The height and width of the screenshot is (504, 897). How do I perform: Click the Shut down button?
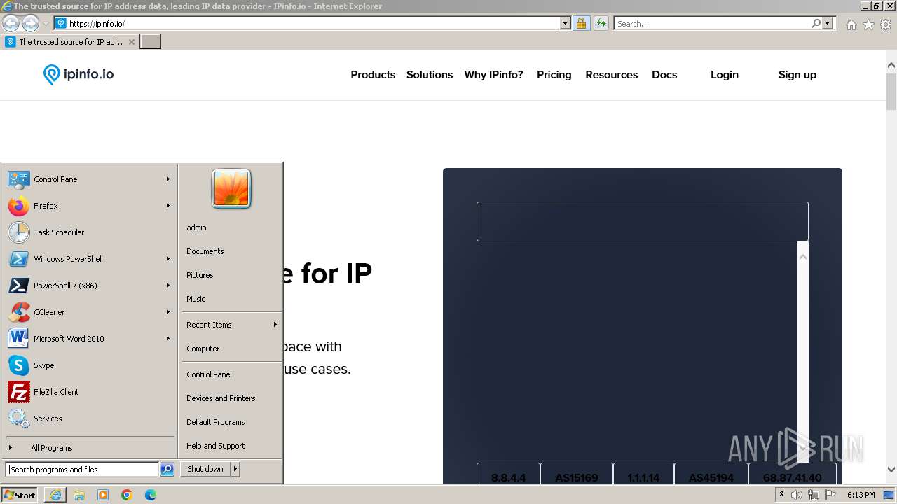[205, 469]
